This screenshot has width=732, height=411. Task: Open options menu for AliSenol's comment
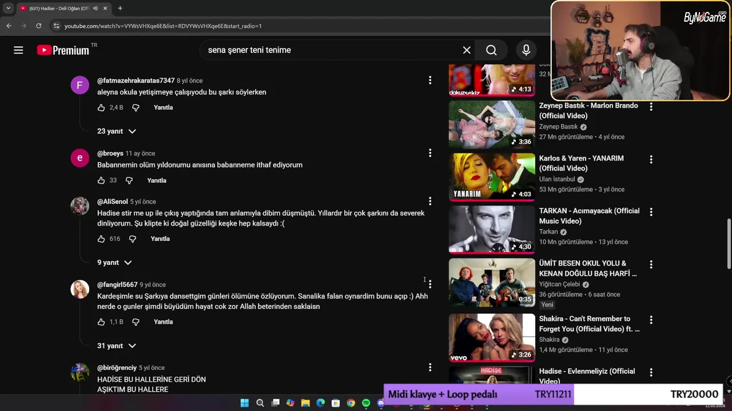(x=430, y=201)
